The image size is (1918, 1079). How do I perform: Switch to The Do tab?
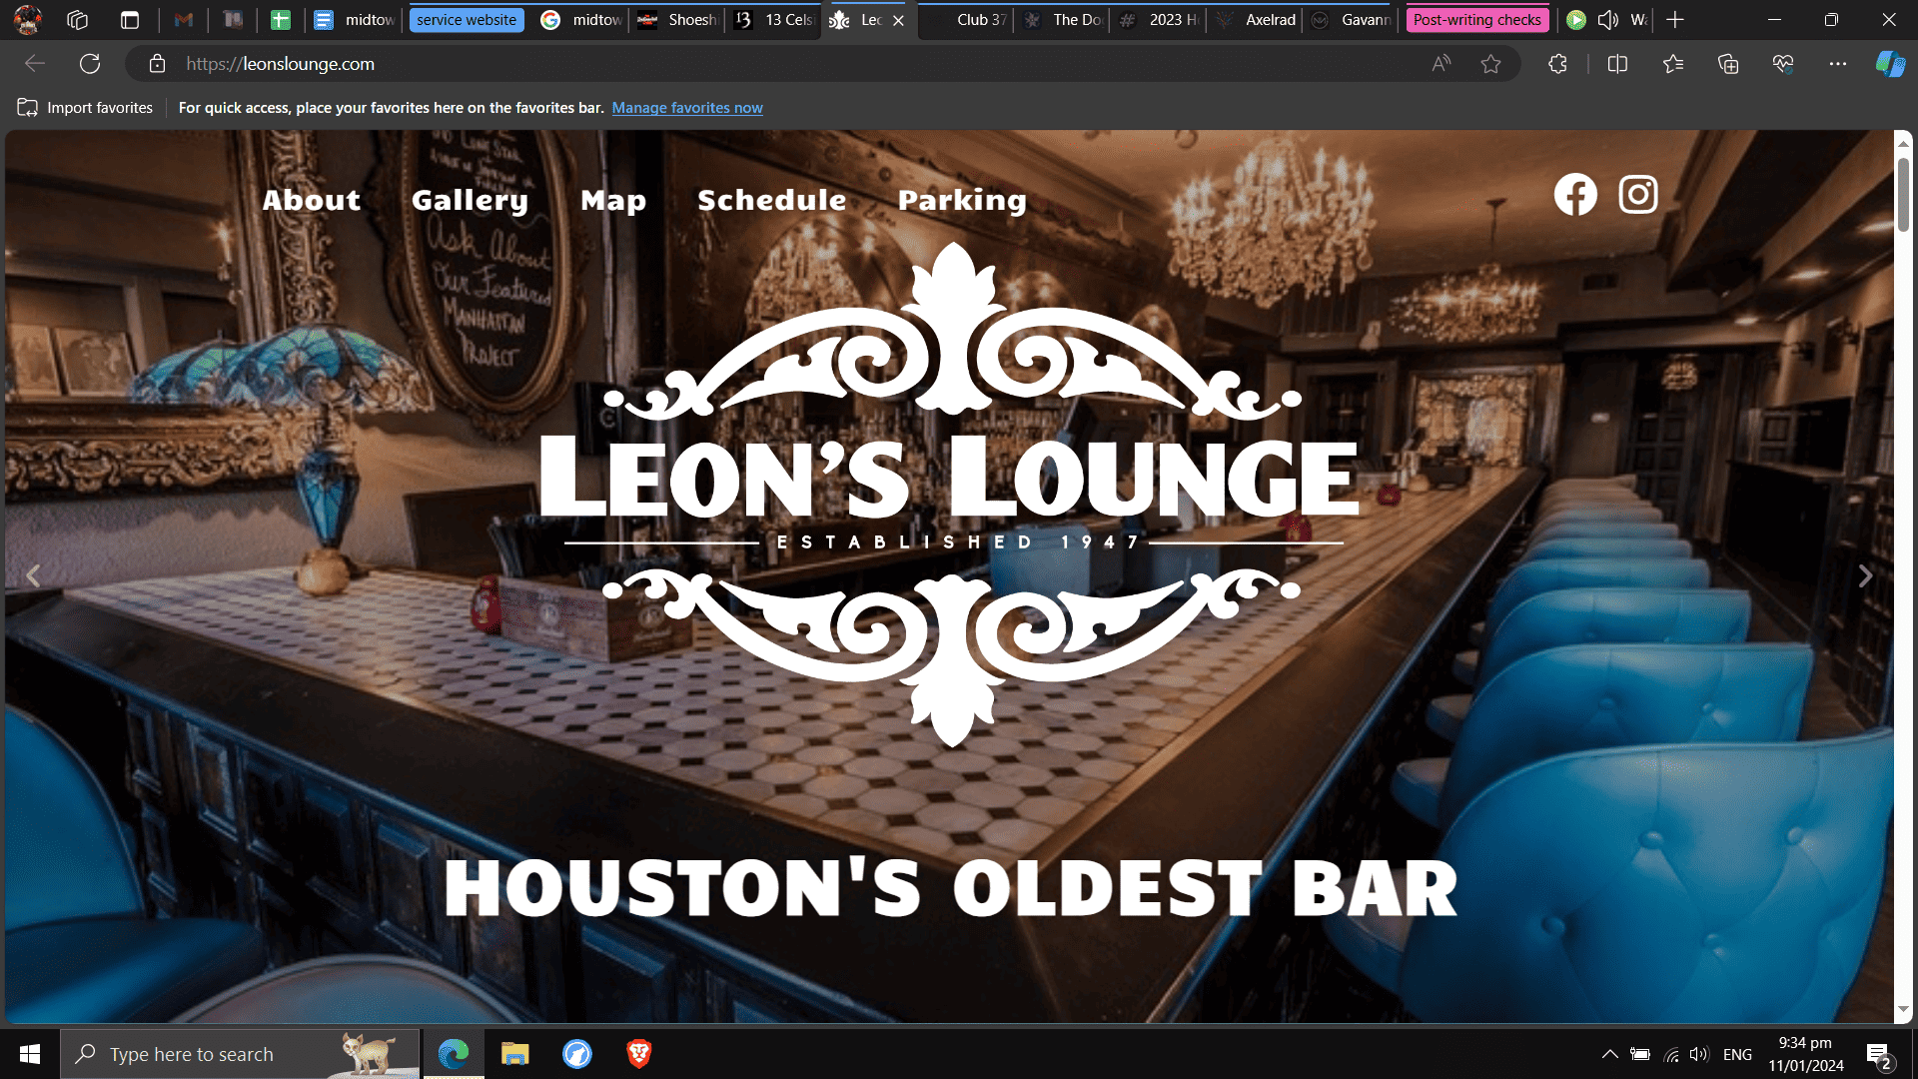(x=1063, y=20)
